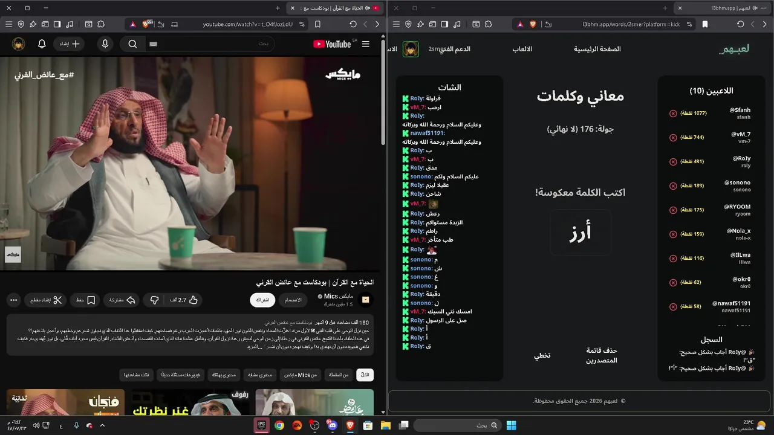Open Google Chrome from the taskbar

click(x=279, y=425)
